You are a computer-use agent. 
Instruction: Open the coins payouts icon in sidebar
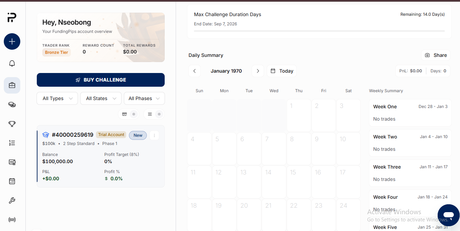(12, 105)
